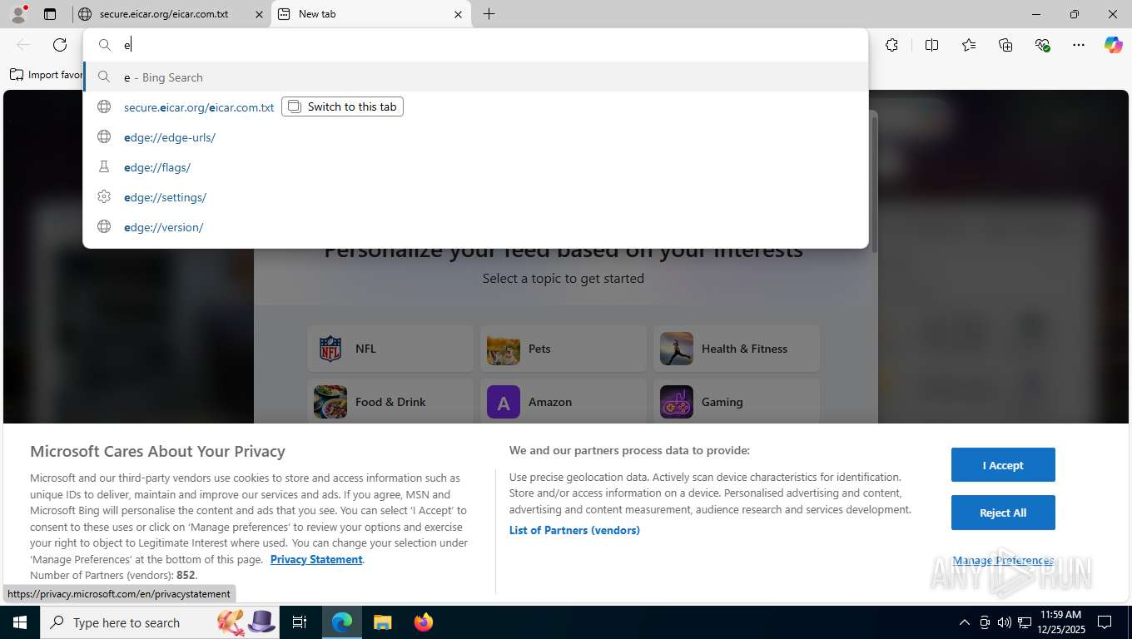Select edge://edge-urls/ suggestion
The width and height of the screenshot is (1132, 639).
pos(476,137)
